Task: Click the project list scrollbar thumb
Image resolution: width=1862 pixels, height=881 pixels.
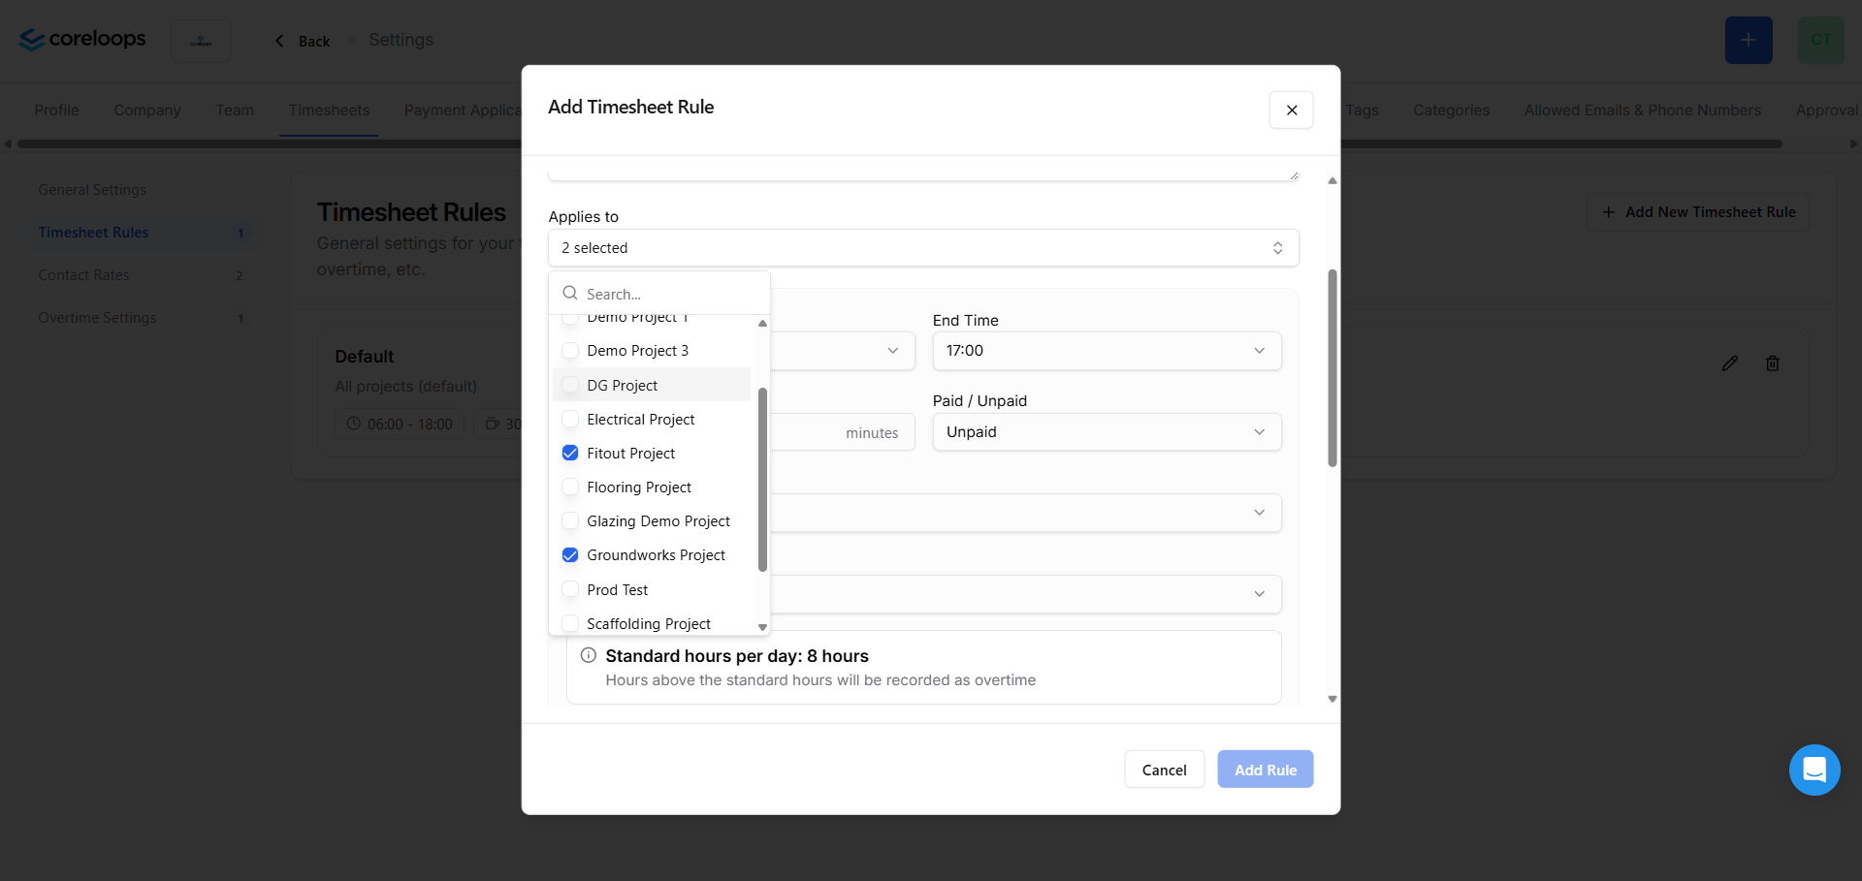Action: pyautogui.click(x=762, y=480)
